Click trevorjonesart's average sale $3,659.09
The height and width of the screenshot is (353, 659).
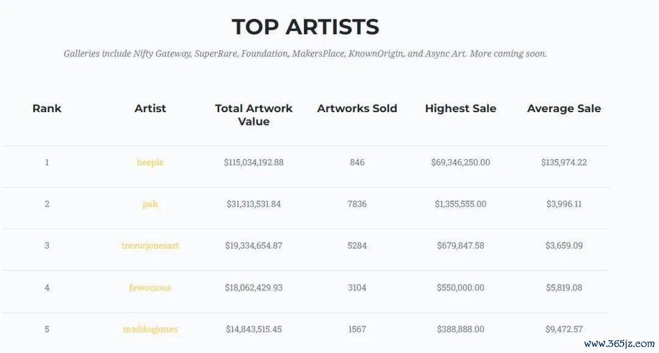click(x=564, y=246)
